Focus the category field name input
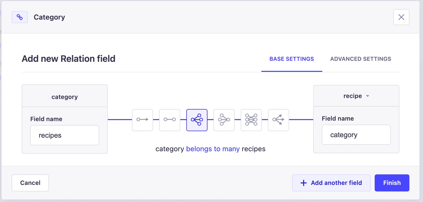Viewport: 423px width, 202px height. (x=356, y=135)
